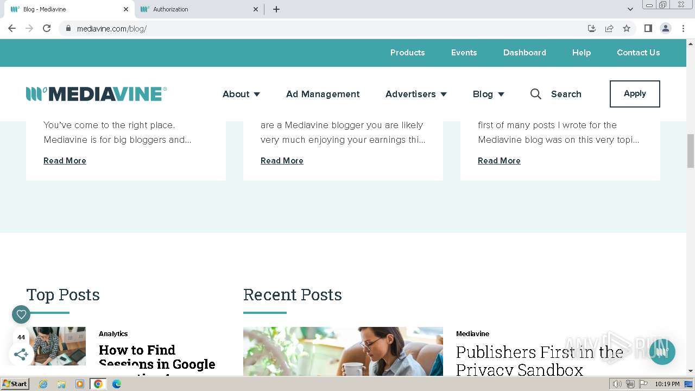Open File Explorer from the taskbar

pyautogui.click(x=61, y=384)
